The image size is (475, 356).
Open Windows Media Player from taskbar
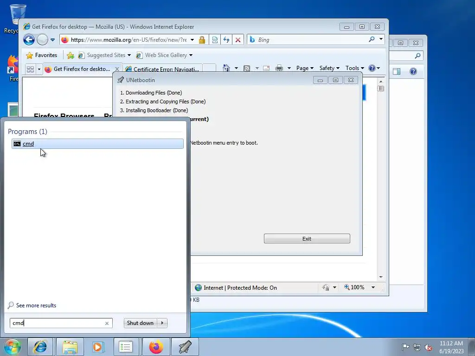(98, 347)
